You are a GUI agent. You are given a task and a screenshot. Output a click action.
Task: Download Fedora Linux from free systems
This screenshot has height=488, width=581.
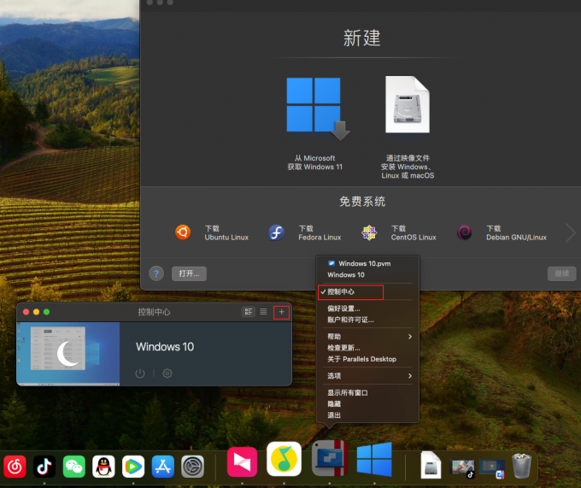(276, 232)
